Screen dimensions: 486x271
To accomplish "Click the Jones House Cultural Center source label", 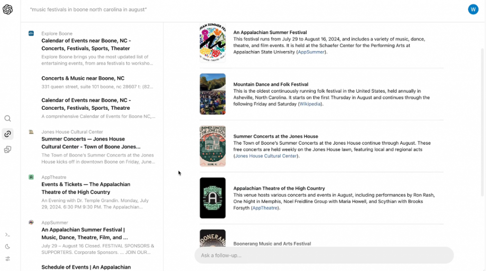I will (72, 131).
